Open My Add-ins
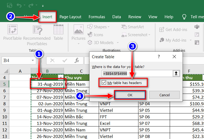Image resolution: width=204 pixels, height=139 pixels. [x=173, y=40]
